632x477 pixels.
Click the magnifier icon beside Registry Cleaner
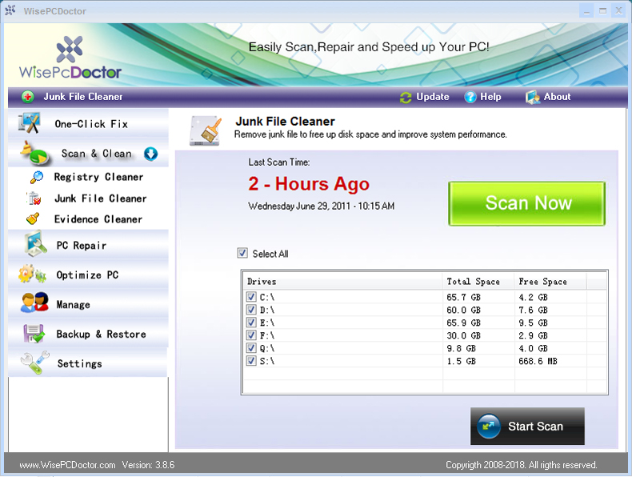tap(36, 178)
